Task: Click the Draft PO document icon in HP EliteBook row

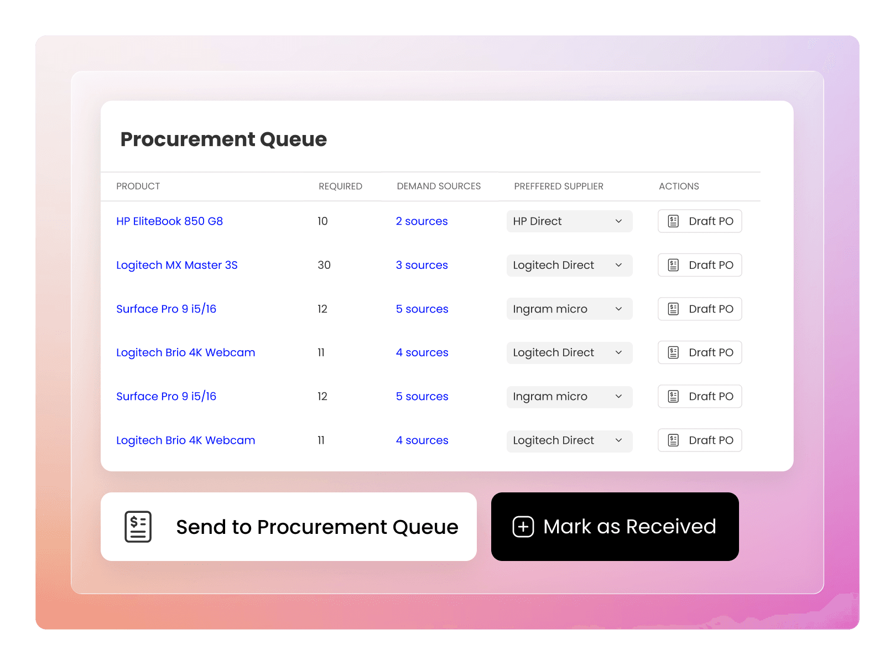Action: tap(673, 221)
